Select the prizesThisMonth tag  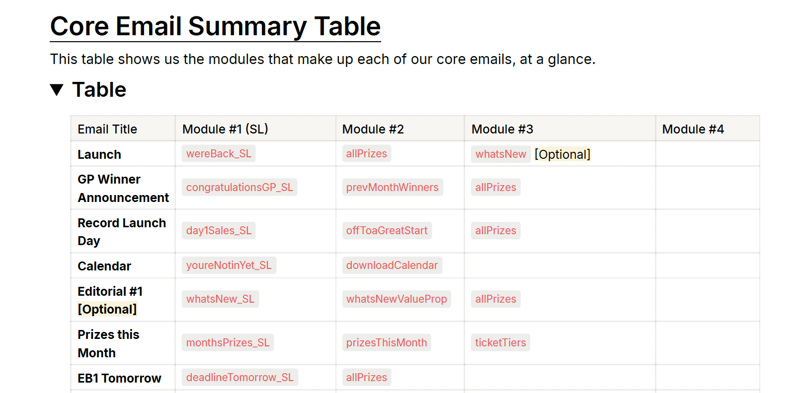[386, 342]
